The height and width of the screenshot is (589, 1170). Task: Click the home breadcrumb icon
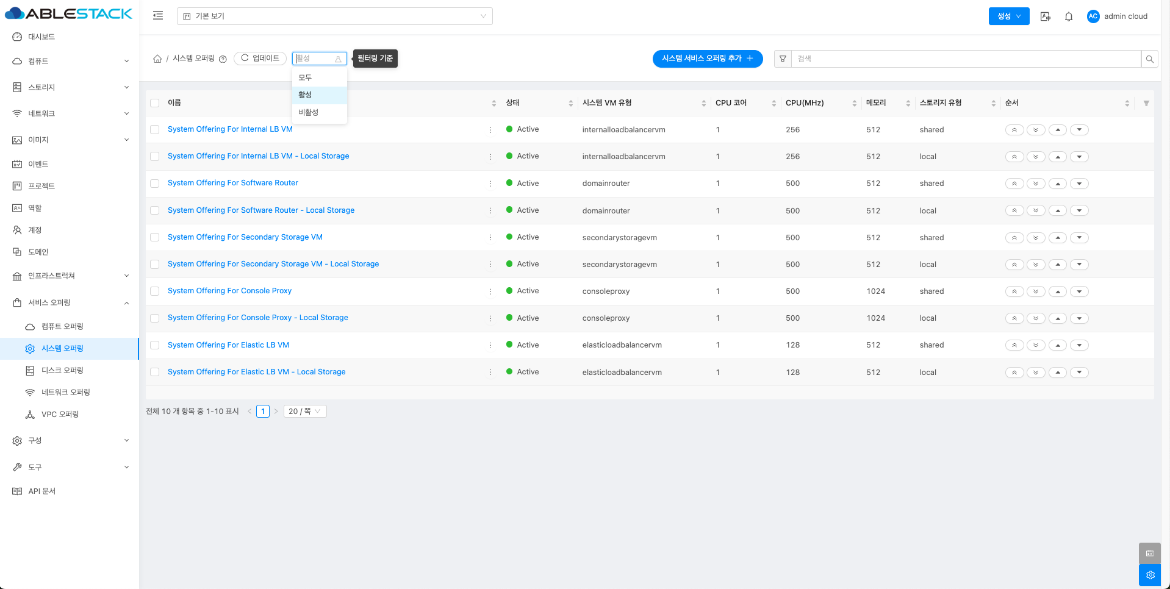click(157, 59)
